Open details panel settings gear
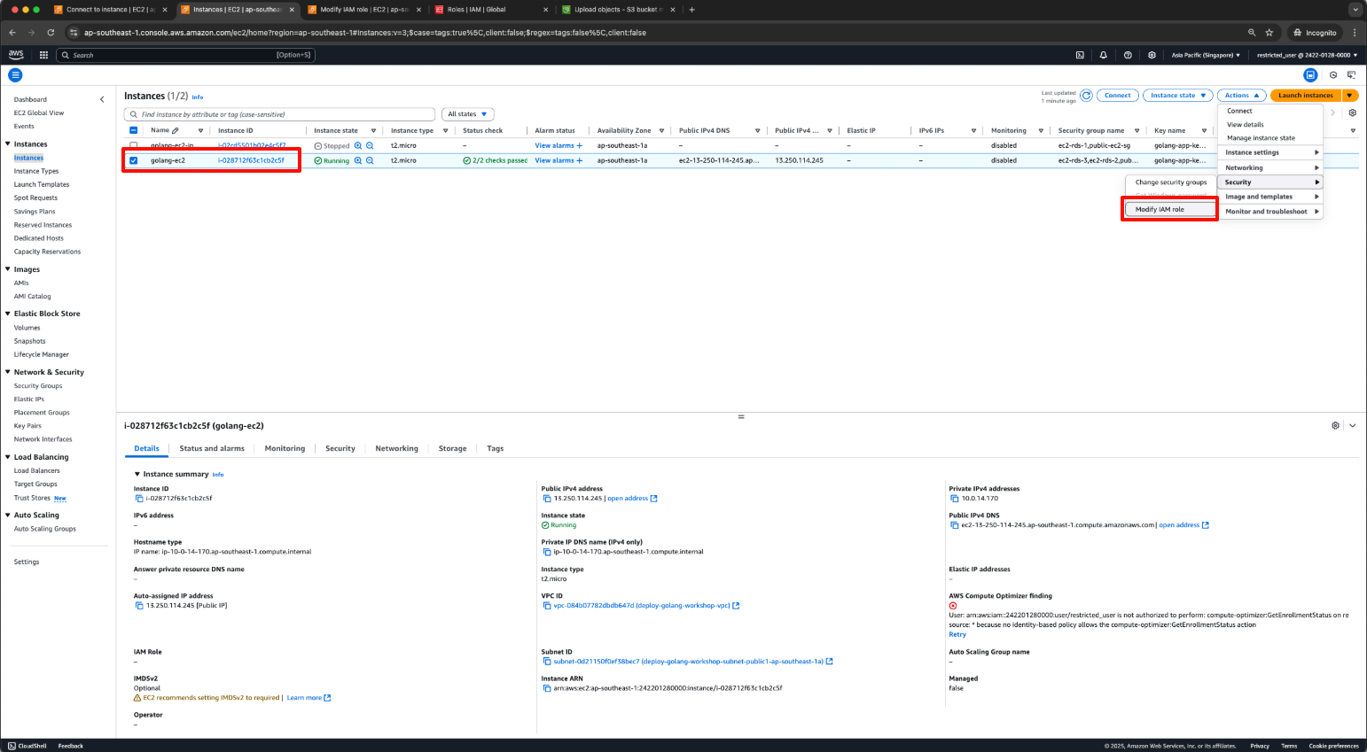Viewport: 1367px width, 752px height. click(1335, 426)
